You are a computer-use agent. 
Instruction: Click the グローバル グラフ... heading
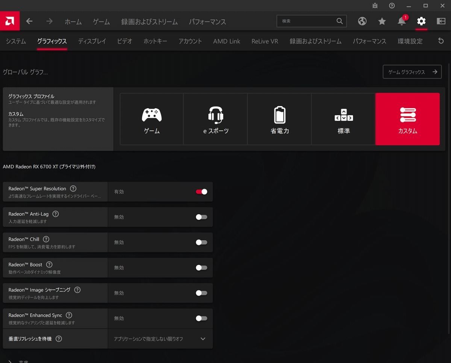[x=25, y=72]
